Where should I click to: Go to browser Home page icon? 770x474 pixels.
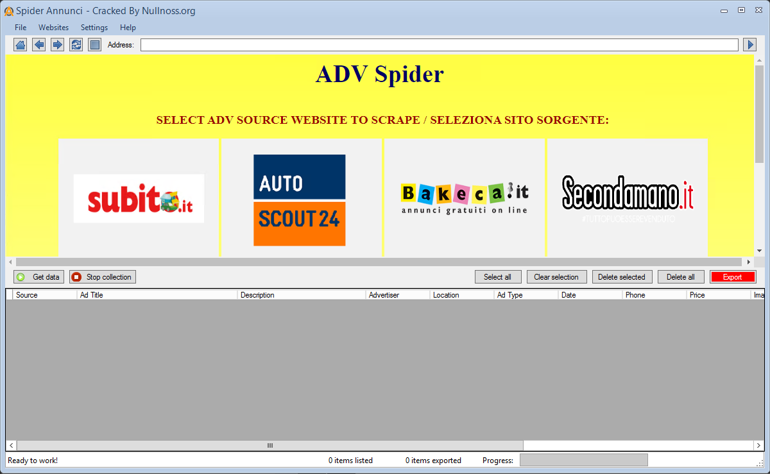(21, 44)
